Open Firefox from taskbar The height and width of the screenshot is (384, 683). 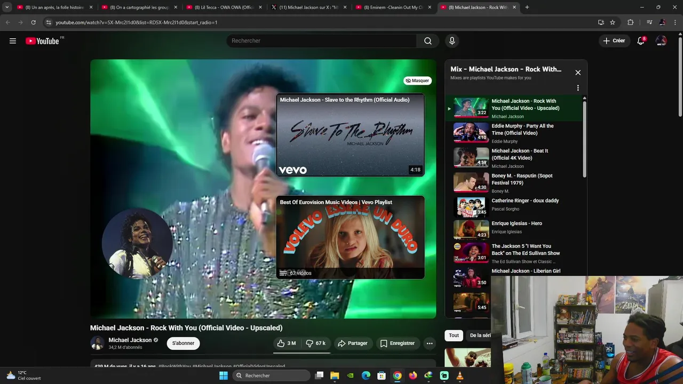point(413,375)
